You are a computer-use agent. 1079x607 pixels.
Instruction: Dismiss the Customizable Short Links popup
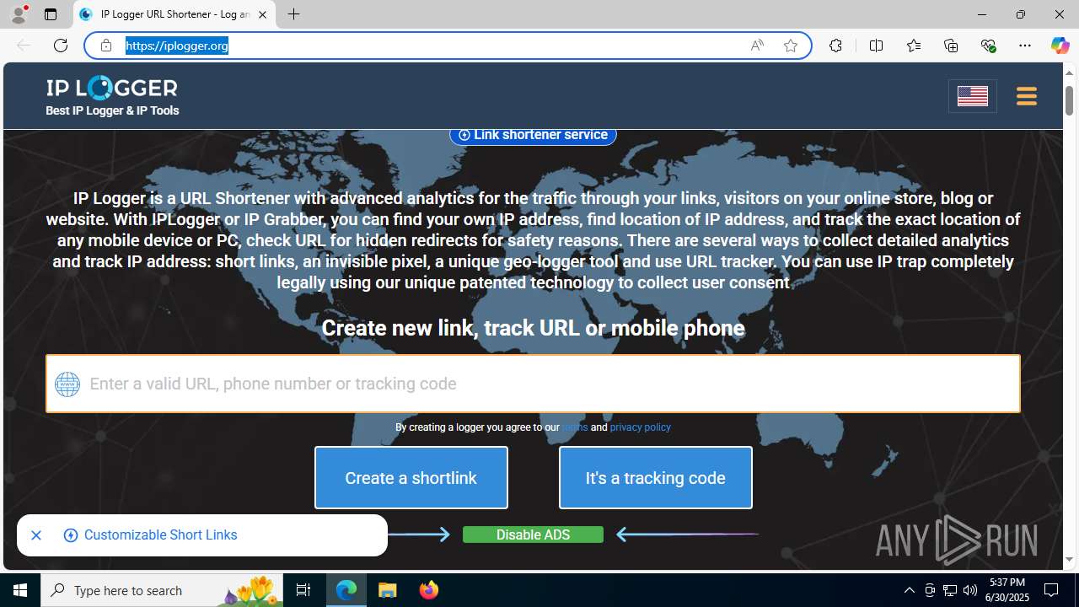point(36,535)
